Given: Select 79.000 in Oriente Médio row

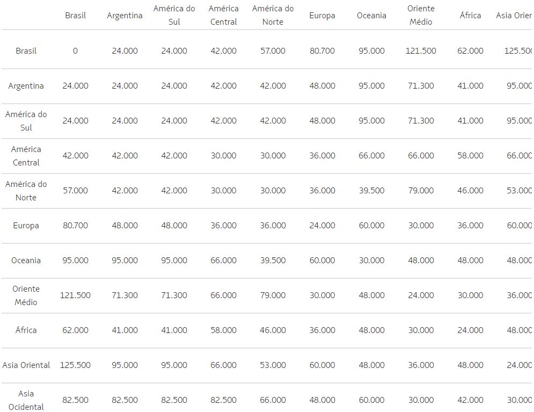Looking at the screenshot, I should tap(273, 295).
